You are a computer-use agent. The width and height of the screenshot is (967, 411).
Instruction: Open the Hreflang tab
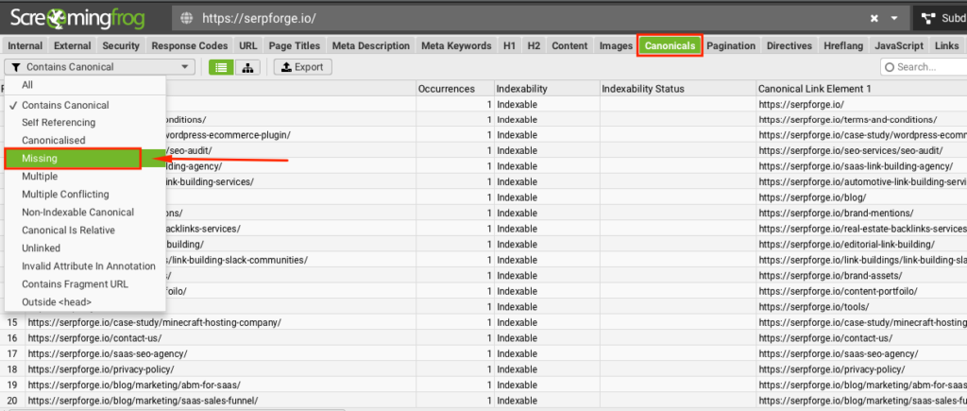pyautogui.click(x=842, y=45)
